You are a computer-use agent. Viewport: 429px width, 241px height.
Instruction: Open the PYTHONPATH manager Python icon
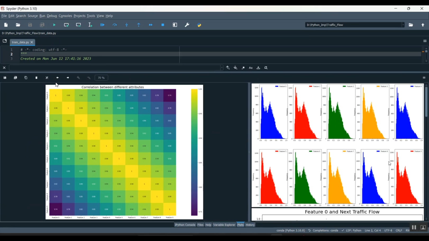(199, 25)
